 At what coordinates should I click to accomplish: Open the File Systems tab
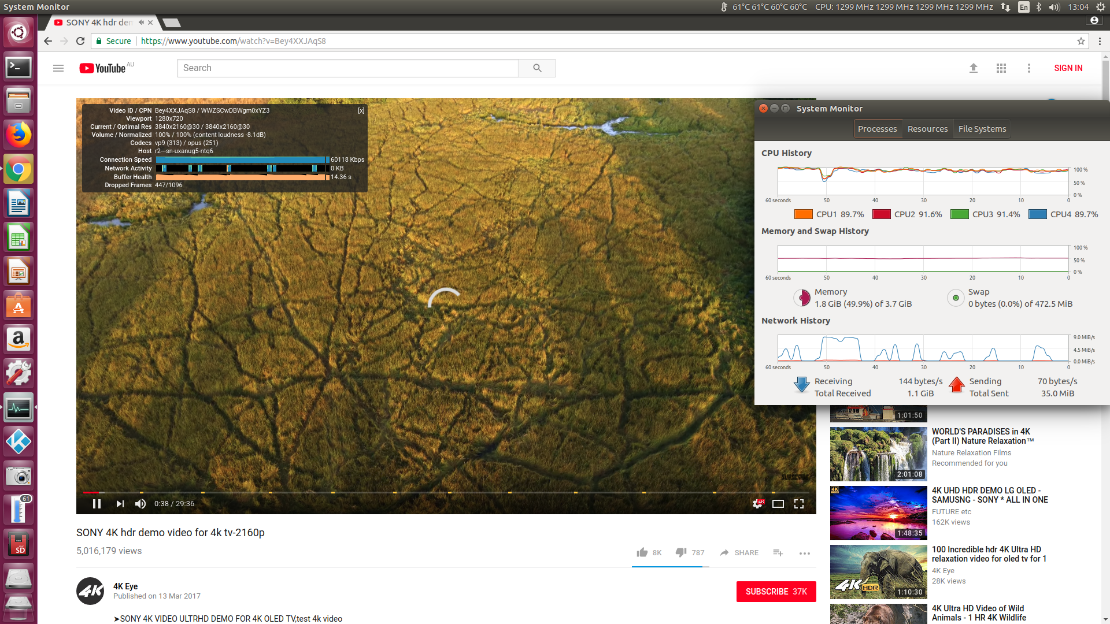(x=982, y=129)
